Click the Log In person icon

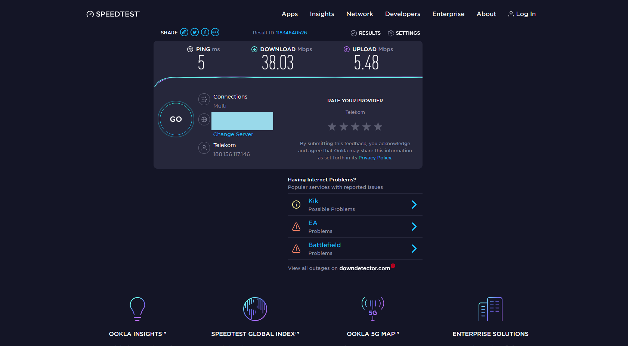coord(511,14)
